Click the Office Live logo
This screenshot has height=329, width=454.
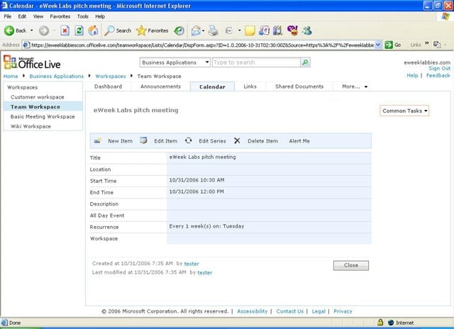click(32, 62)
